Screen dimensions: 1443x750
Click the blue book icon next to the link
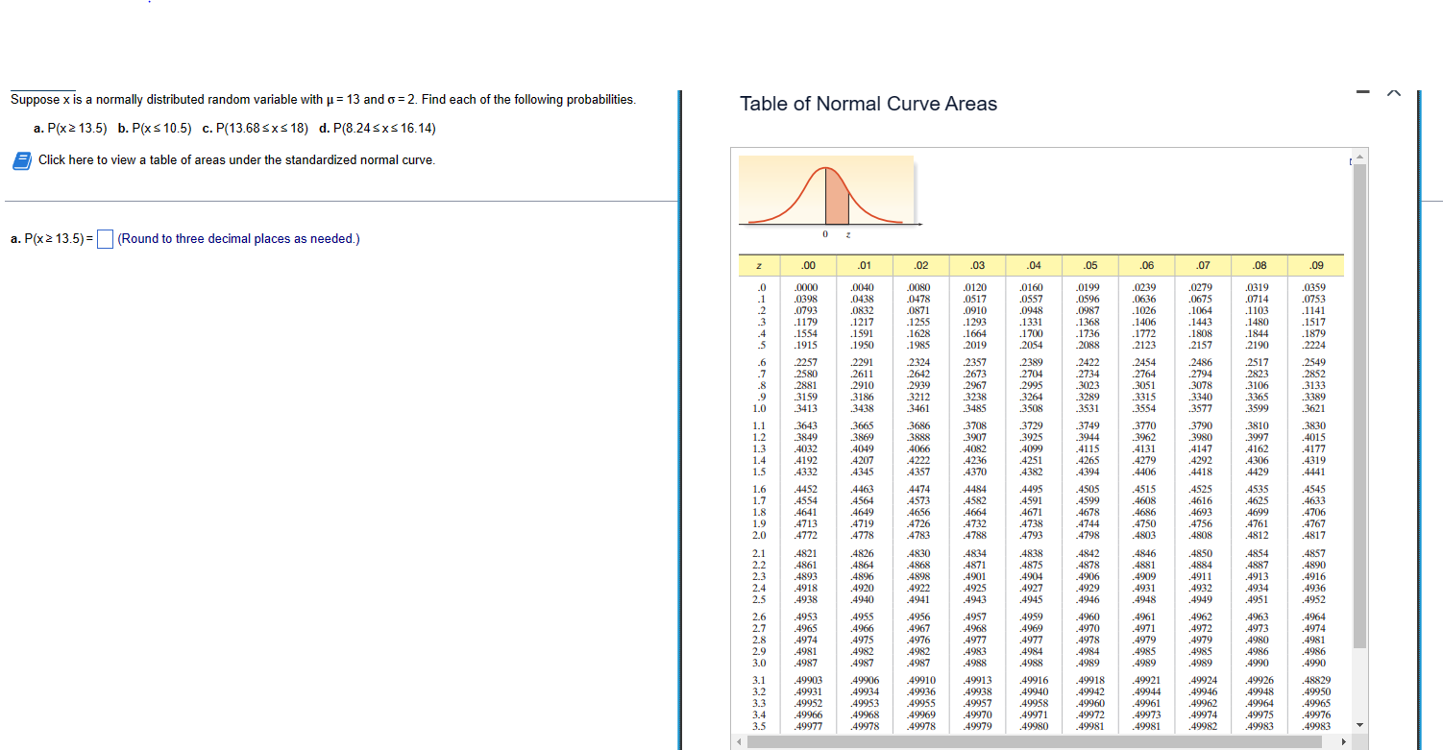coord(21,159)
